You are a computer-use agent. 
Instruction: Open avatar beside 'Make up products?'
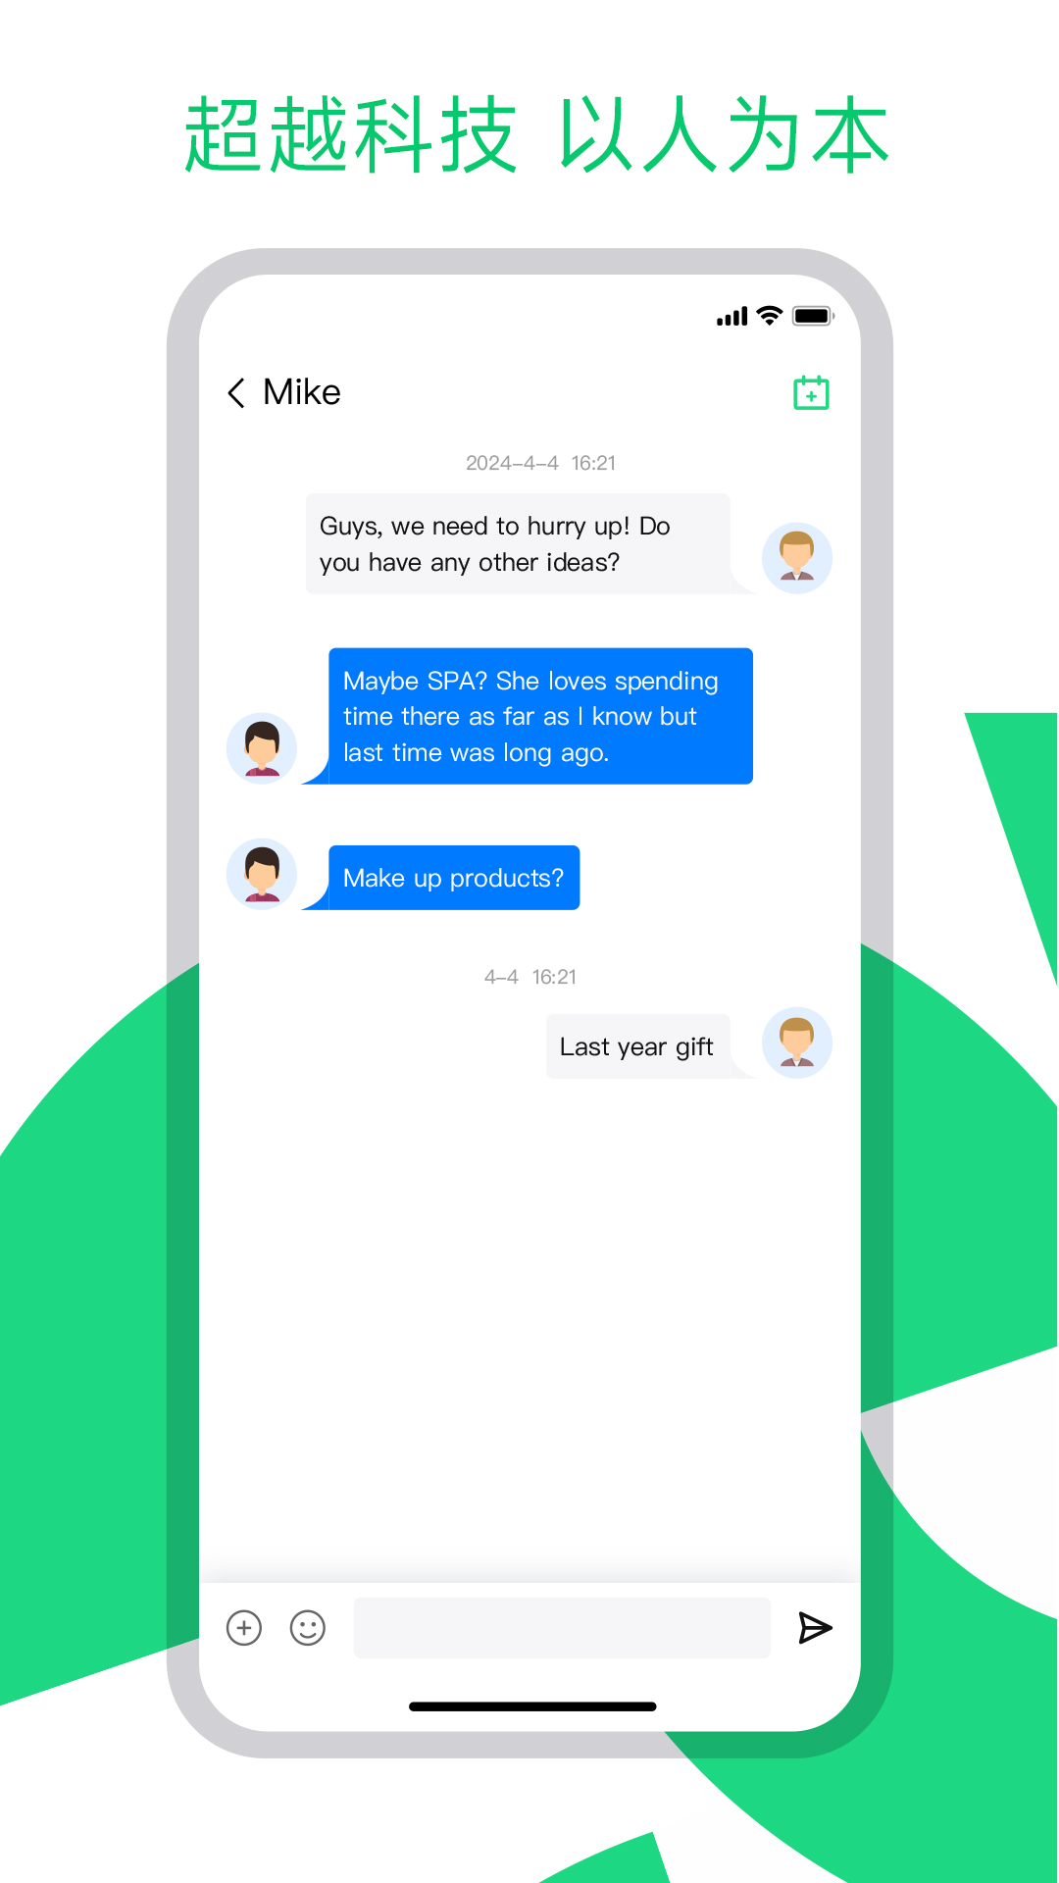coord(262,874)
